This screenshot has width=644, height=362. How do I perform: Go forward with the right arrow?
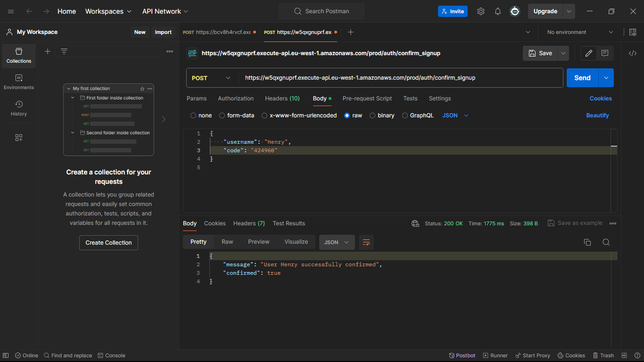[46, 11]
